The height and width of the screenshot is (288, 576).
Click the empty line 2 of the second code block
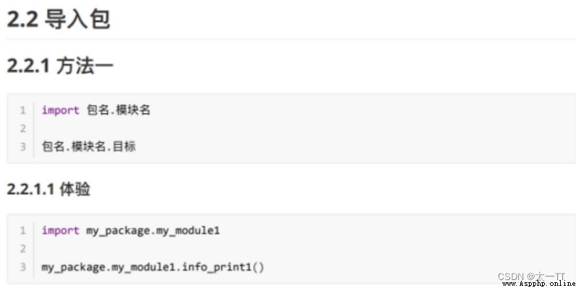click(x=305, y=248)
